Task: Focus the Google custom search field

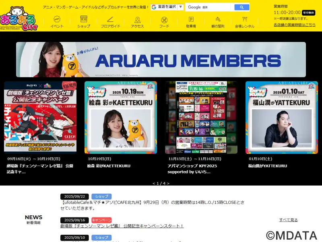Action: pyautogui.click(x=208, y=7)
